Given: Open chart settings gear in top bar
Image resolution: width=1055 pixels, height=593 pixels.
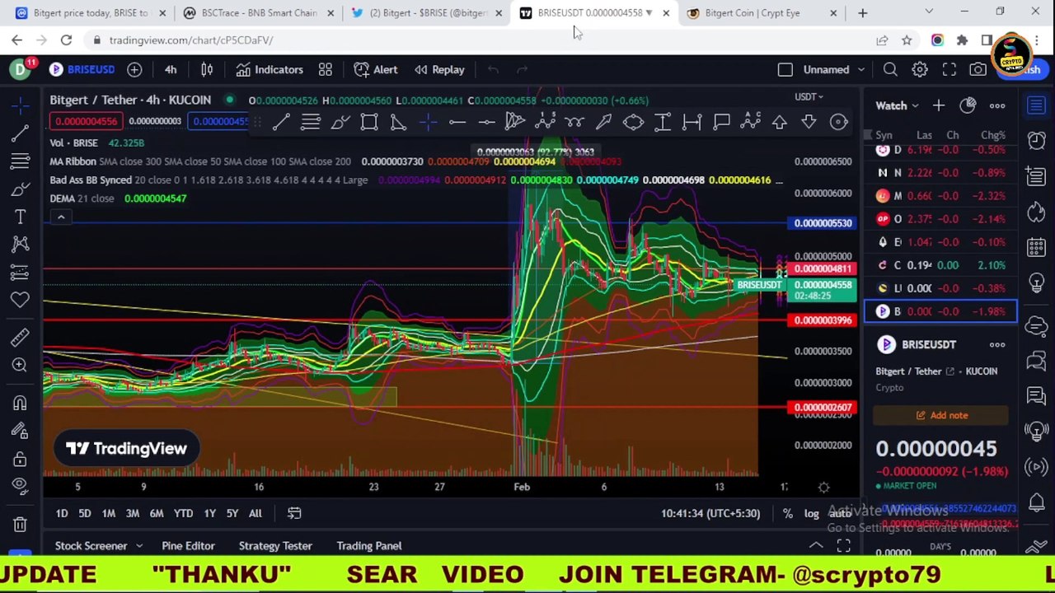Looking at the screenshot, I should tap(920, 70).
